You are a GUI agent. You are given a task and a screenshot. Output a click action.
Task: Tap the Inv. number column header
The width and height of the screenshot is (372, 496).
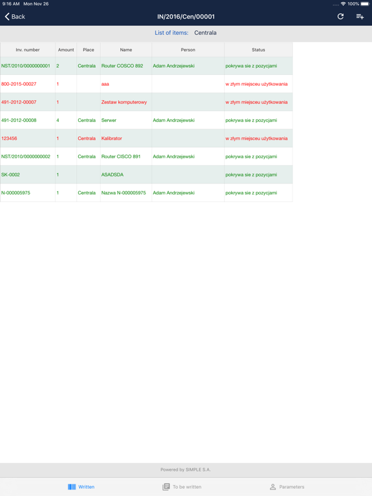[x=28, y=50]
